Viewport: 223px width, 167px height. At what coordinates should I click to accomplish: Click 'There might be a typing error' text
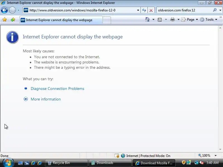(x=72, y=67)
